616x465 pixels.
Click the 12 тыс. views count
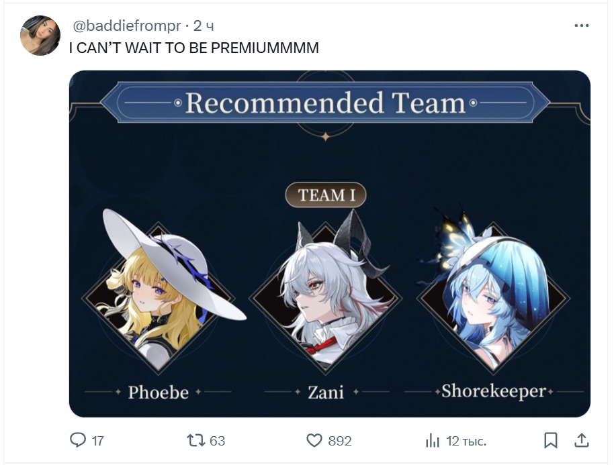point(466,441)
